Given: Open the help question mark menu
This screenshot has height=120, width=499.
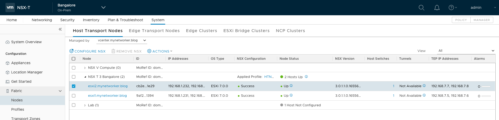Looking at the screenshot, I should tap(451, 8).
